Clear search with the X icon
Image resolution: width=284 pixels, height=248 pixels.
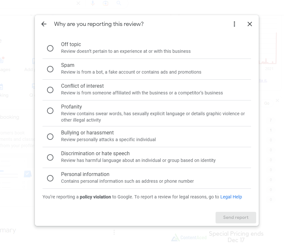coord(78,3)
